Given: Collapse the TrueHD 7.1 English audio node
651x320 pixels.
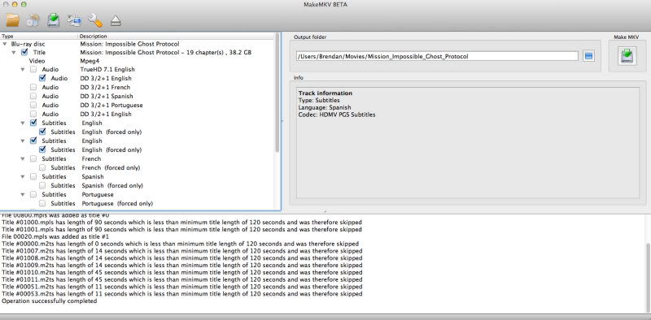Looking at the screenshot, I should pyautogui.click(x=23, y=70).
